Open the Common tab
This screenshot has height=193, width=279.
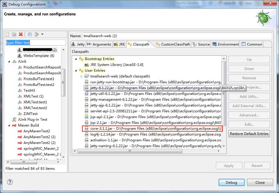tap(252, 44)
